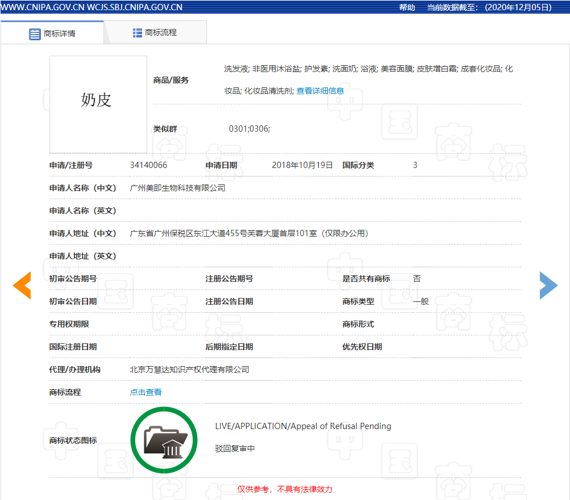Viewport: 570px width, 500px height.
Task: Click the blue next-record right arrow
Action: (x=548, y=285)
